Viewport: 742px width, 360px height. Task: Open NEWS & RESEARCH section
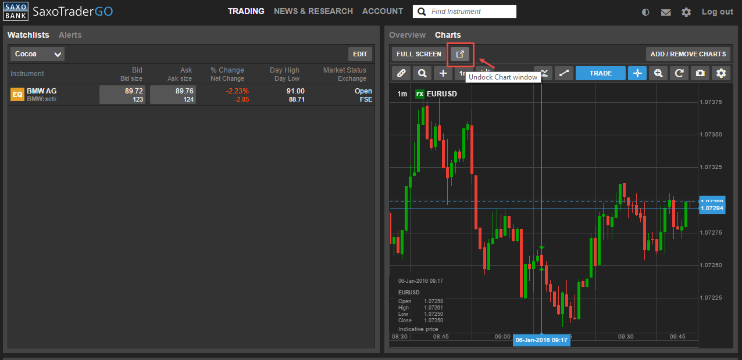coord(313,11)
